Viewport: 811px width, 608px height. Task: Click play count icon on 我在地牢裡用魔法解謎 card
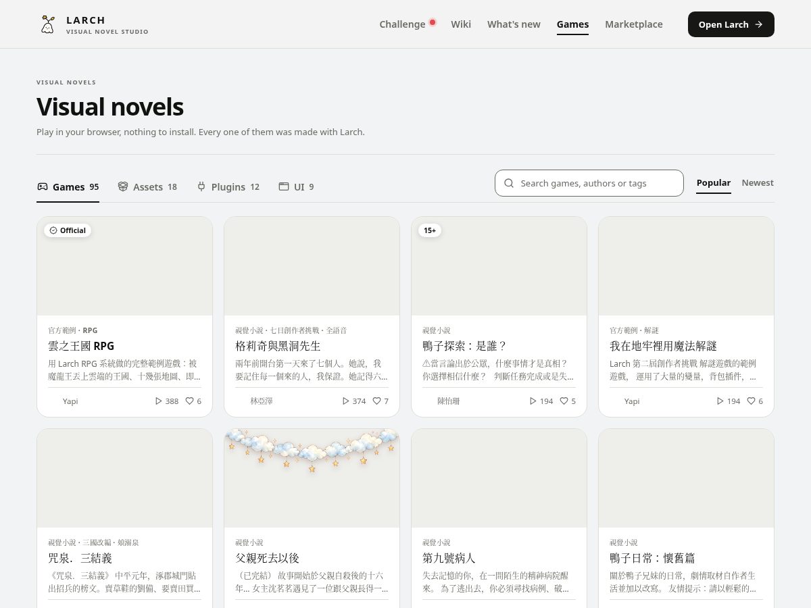pos(720,401)
